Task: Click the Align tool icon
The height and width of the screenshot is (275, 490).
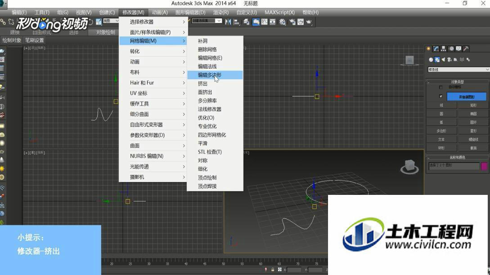Action: coord(237,22)
